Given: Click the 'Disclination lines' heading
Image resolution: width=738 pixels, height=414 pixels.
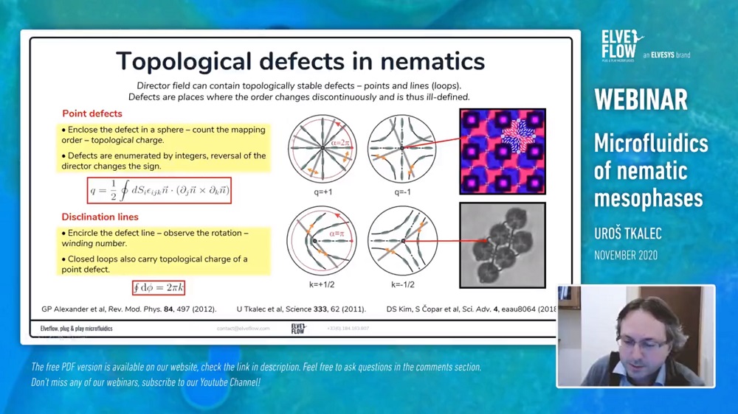Looking at the screenshot, I should (100, 217).
